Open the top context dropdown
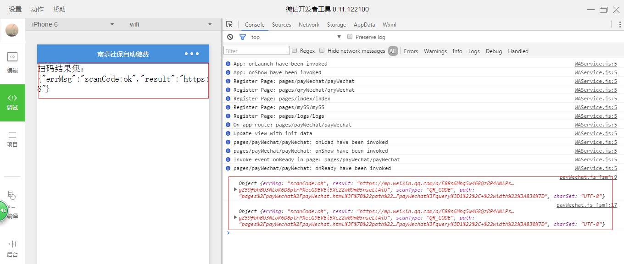Screen dimensions: 624x264 (296, 37)
